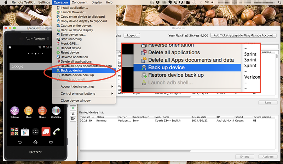Tap the Google search bar on phone
Viewport: 283px width, 164px height.
click(31, 67)
